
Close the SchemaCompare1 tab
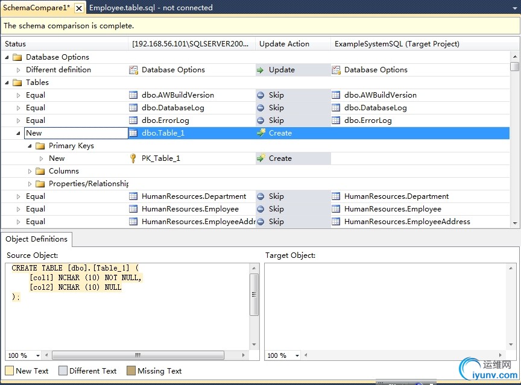[79, 8]
